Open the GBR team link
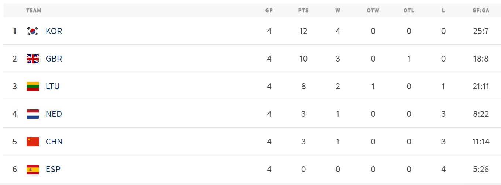Viewport: 501px width, 185px height. click(54, 59)
